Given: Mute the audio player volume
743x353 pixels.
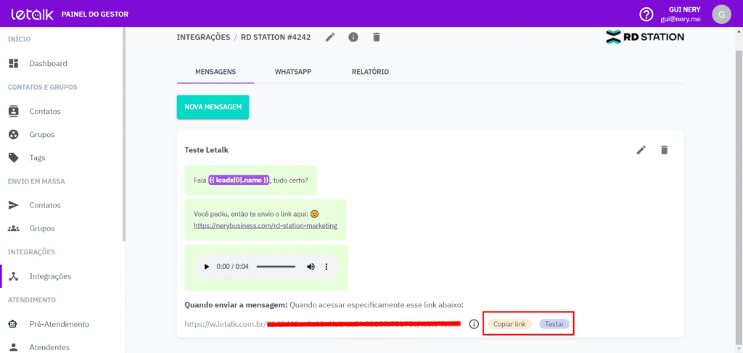Looking at the screenshot, I should pos(311,267).
